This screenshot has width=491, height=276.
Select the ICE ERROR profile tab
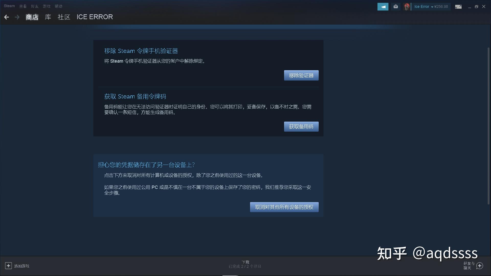pos(95,17)
